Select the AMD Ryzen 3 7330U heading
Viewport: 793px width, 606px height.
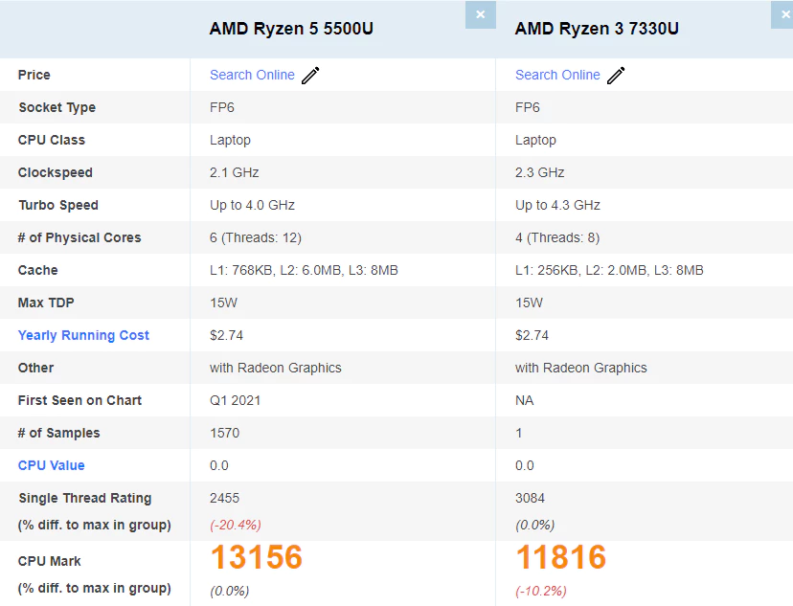pyautogui.click(x=597, y=29)
